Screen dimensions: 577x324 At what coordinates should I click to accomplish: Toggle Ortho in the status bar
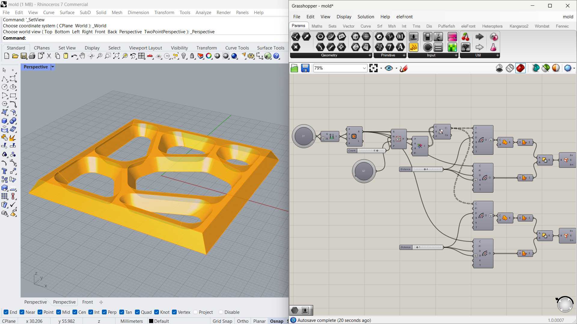(x=243, y=321)
